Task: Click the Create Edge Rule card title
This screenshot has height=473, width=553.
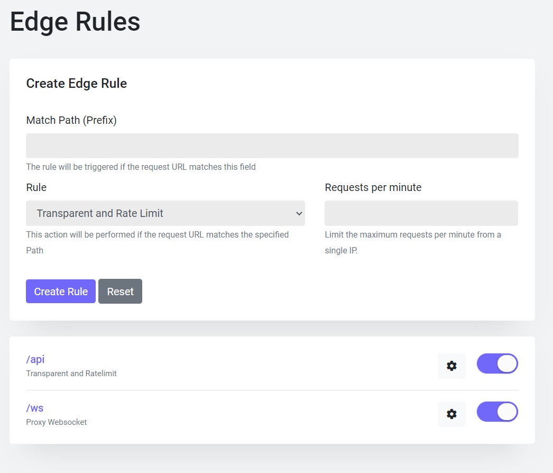Action: [x=76, y=83]
